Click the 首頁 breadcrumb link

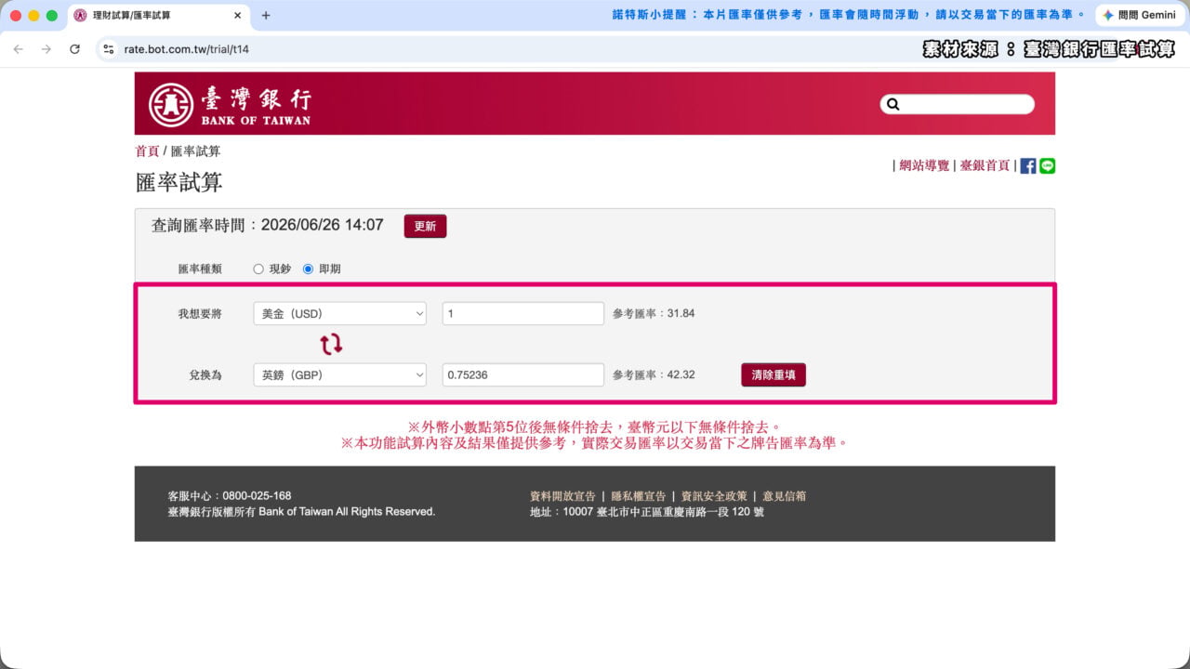(147, 151)
